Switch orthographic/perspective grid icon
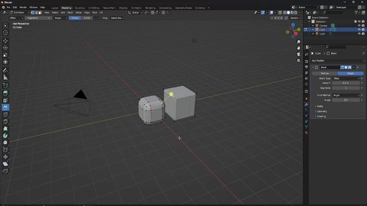367x206 pixels. [298, 61]
